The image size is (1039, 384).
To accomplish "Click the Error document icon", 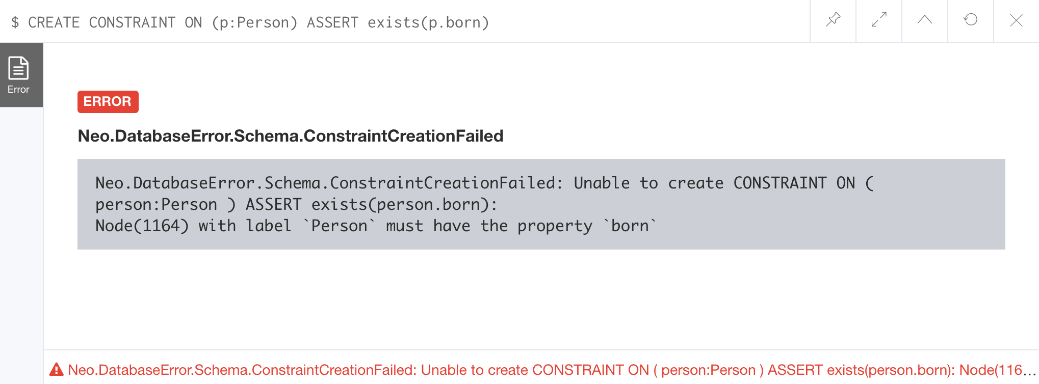I will (x=18, y=68).
